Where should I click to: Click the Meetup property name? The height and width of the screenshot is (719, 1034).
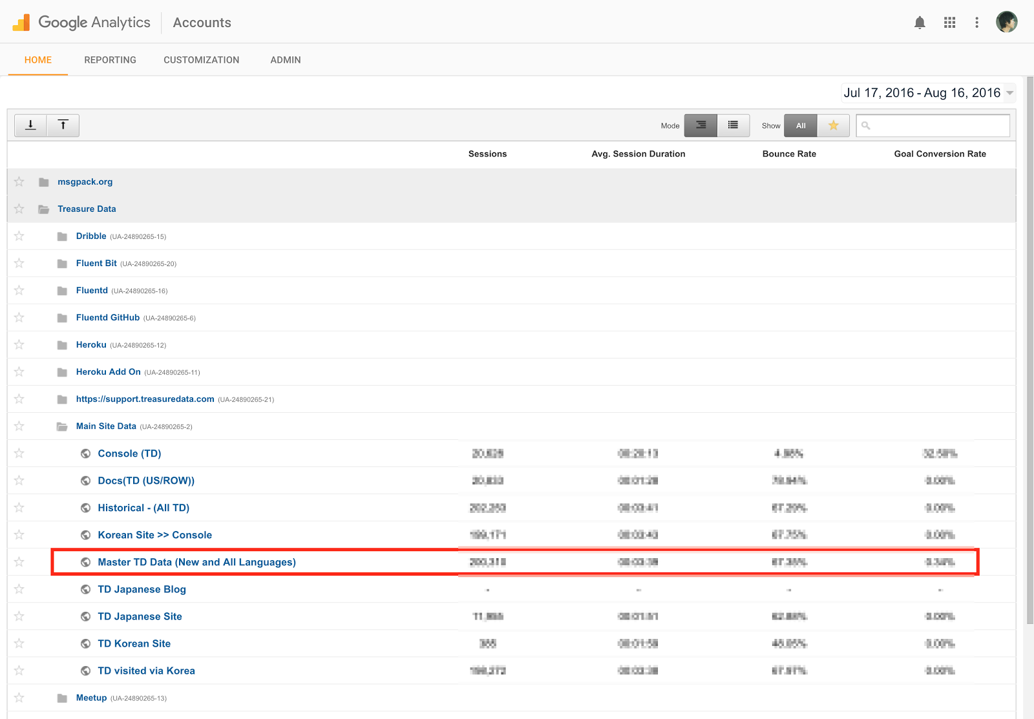point(91,698)
